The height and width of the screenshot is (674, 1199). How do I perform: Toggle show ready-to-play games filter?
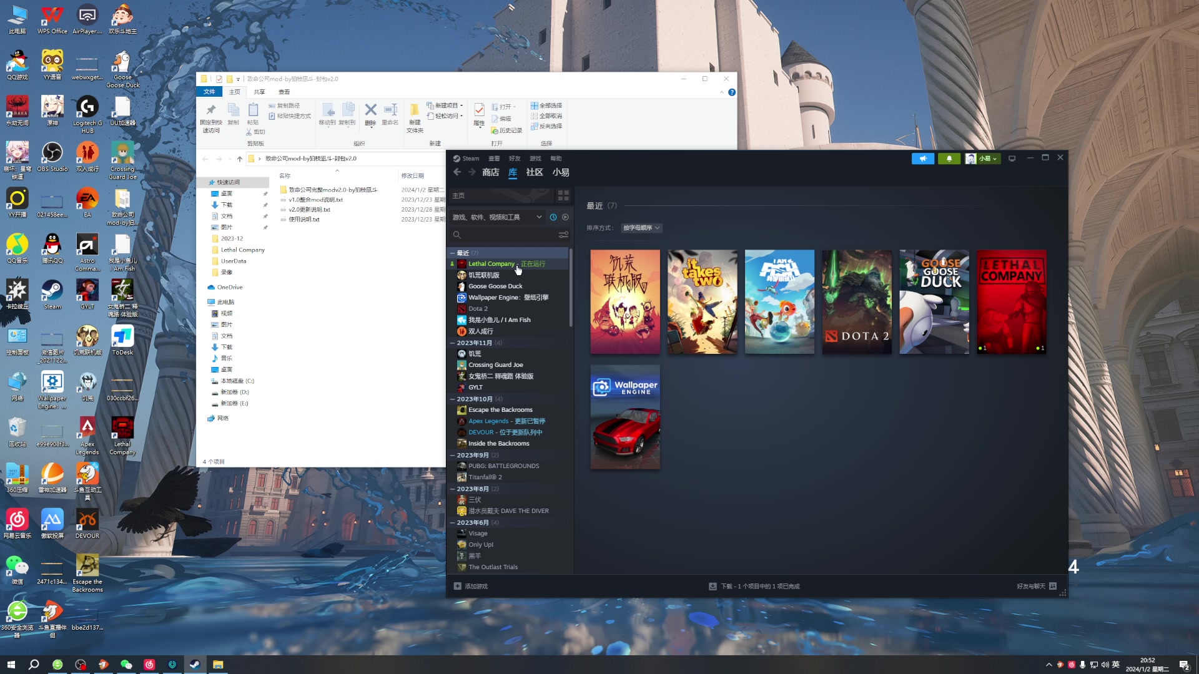pyautogui.click(x=565, y=217)
